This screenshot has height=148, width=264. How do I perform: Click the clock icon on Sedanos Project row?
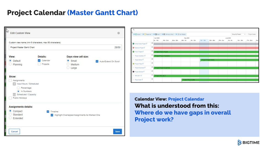152,47
